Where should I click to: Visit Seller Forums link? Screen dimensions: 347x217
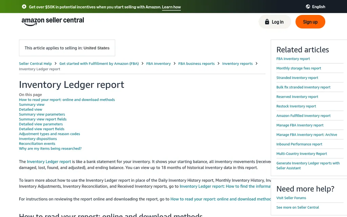pyautogui.click(x=291, y=198)
